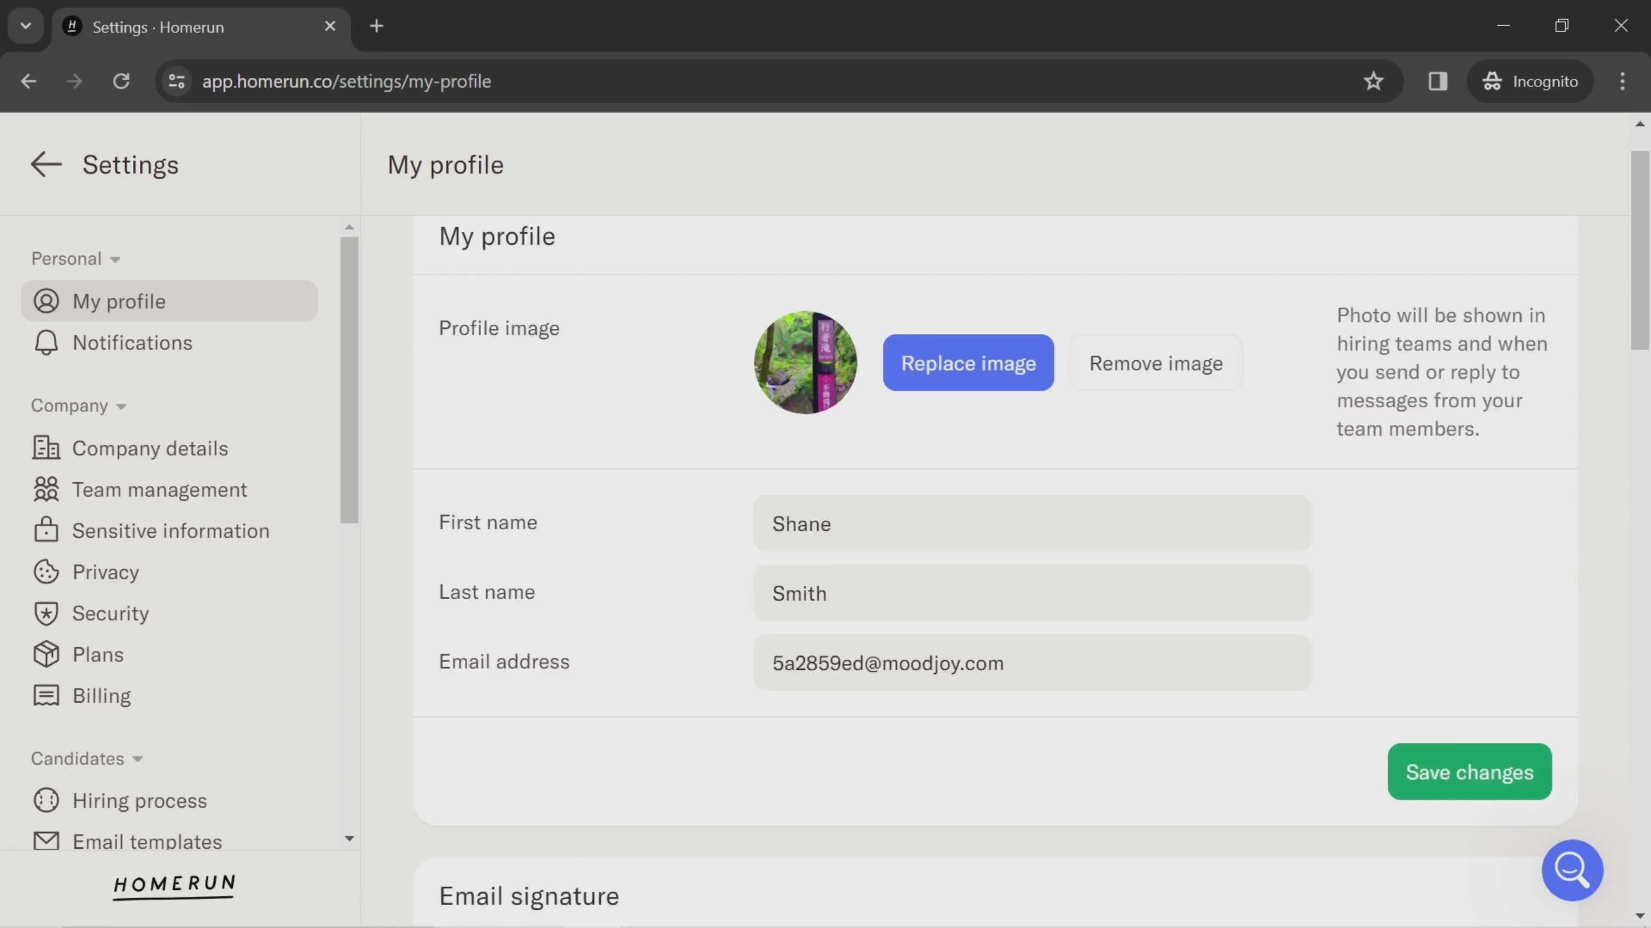Click the My profile person icon

[46, 301]
